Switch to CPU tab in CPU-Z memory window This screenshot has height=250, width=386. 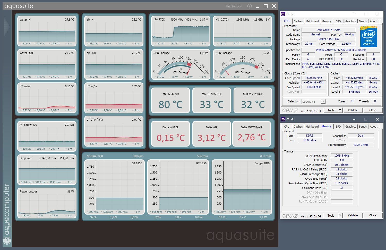coord(287,127)
